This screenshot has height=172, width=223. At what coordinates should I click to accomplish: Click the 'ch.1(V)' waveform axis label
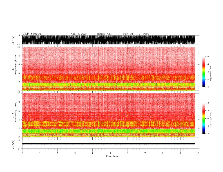tap(14, 40)
